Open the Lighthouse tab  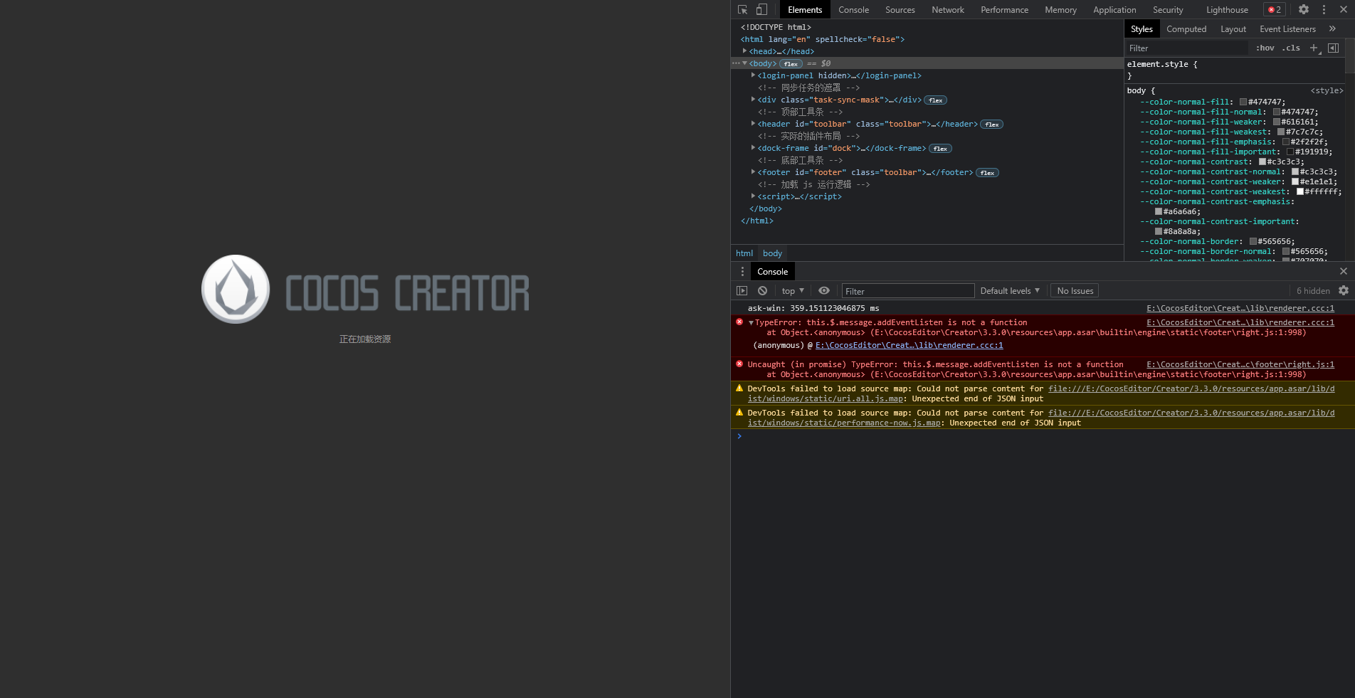click(x=1227, y=10)
